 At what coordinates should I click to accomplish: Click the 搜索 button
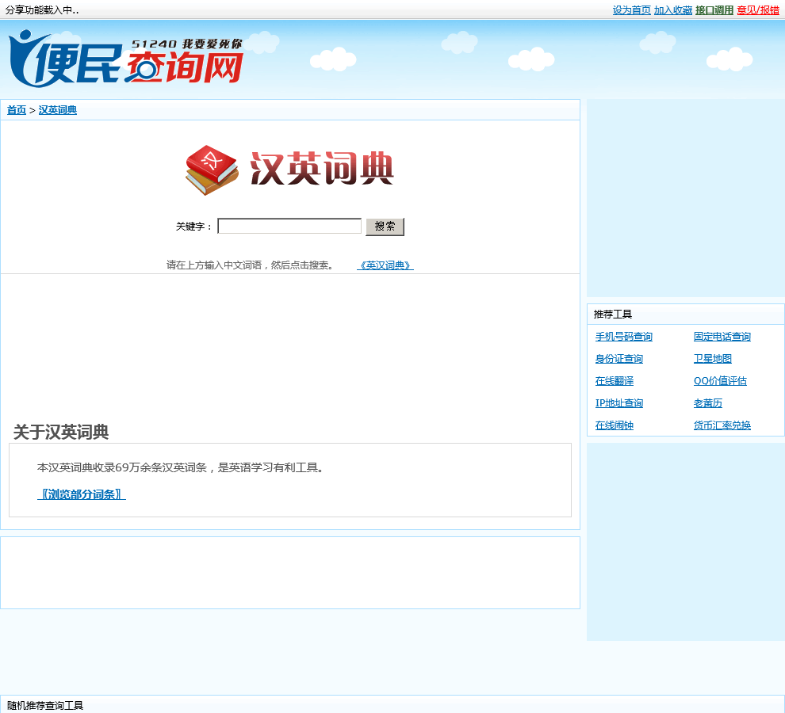coord(385,227)
